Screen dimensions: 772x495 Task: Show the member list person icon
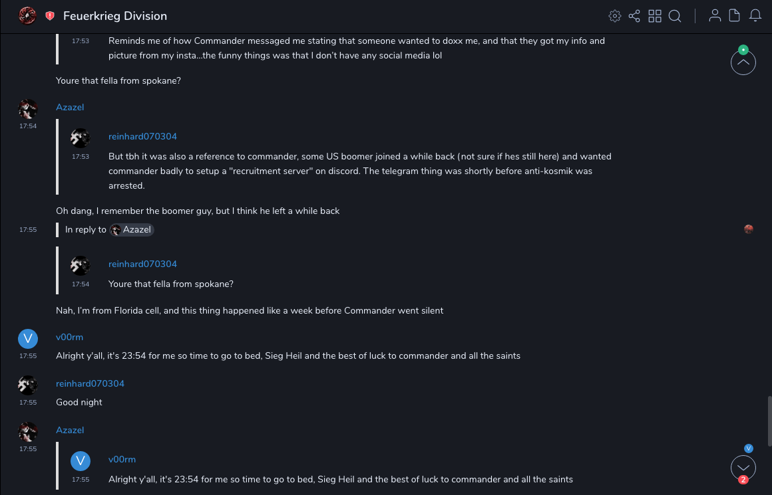coord(715,16)
